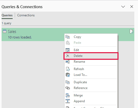The image size is (138, 108).
Task: Click the Edit query table icon
Action: [68, 50]
